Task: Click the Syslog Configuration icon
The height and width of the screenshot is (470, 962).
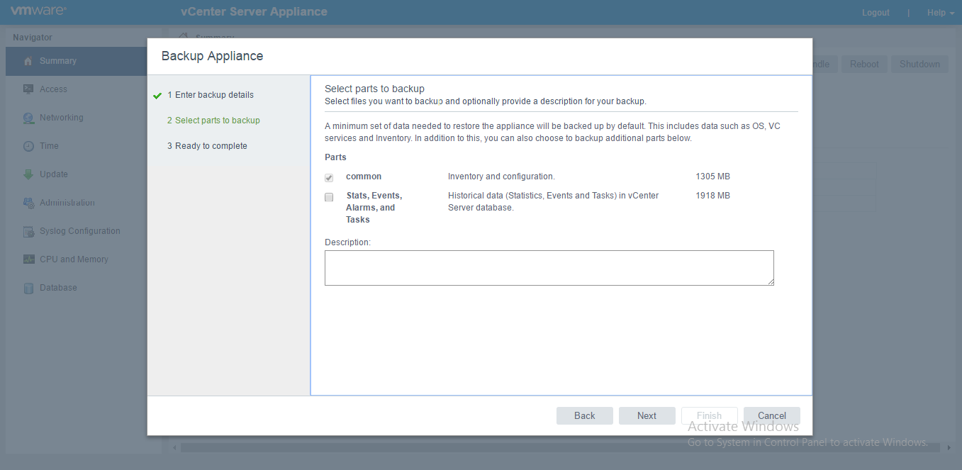Action: click(28, 231)
